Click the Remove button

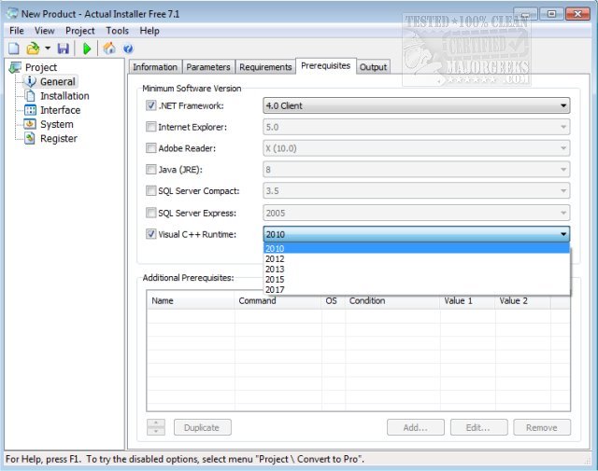pos(541,427)
